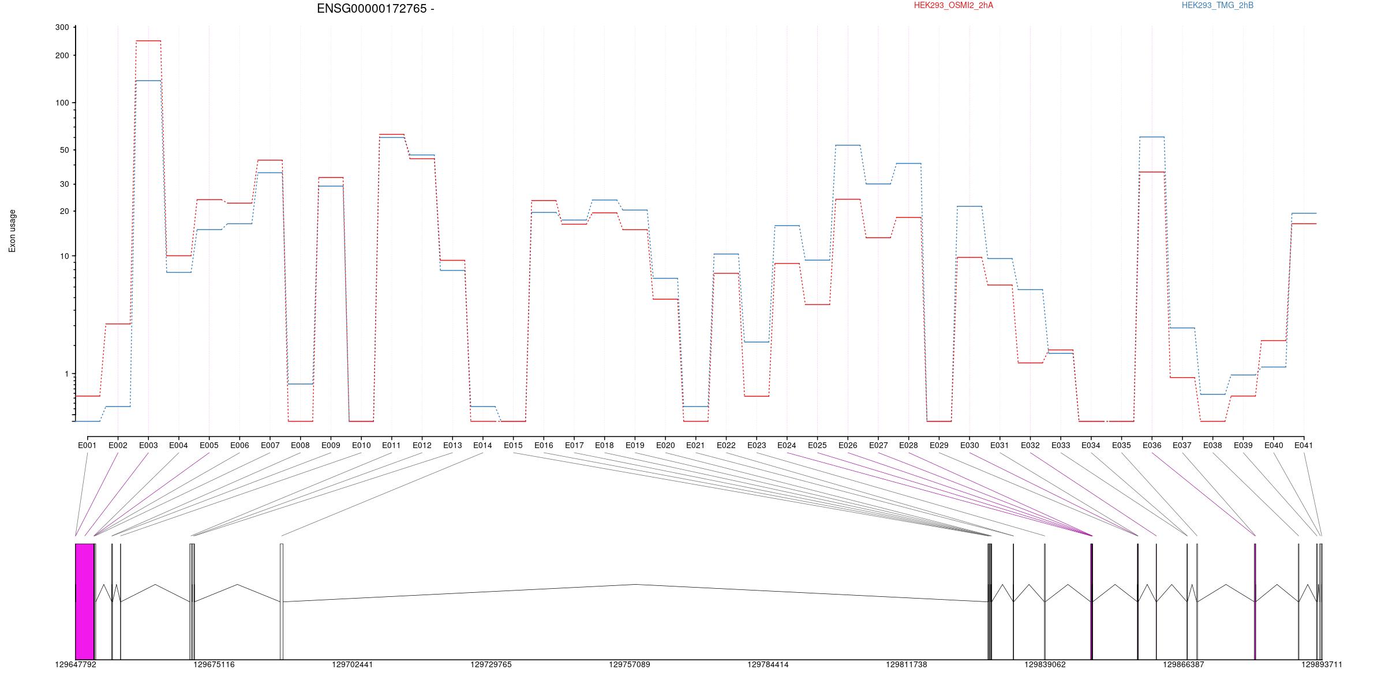Click the red E002 usage segment

point(118,324)
